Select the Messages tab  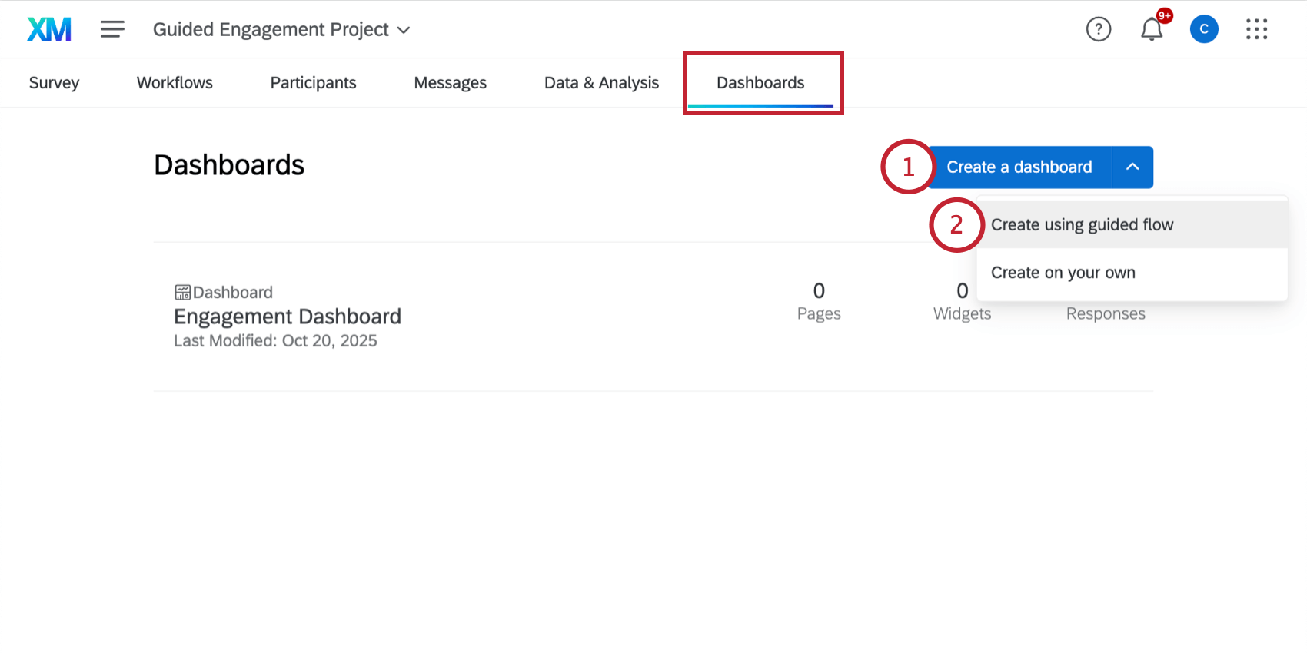450,82
